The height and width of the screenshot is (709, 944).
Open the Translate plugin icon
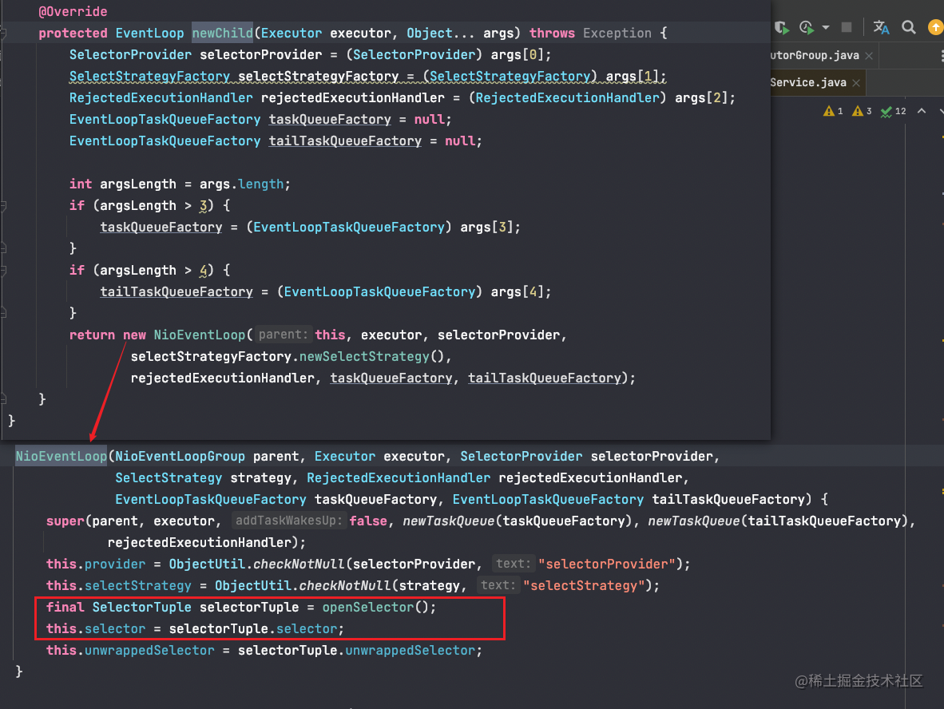click(x=881, y=27)
